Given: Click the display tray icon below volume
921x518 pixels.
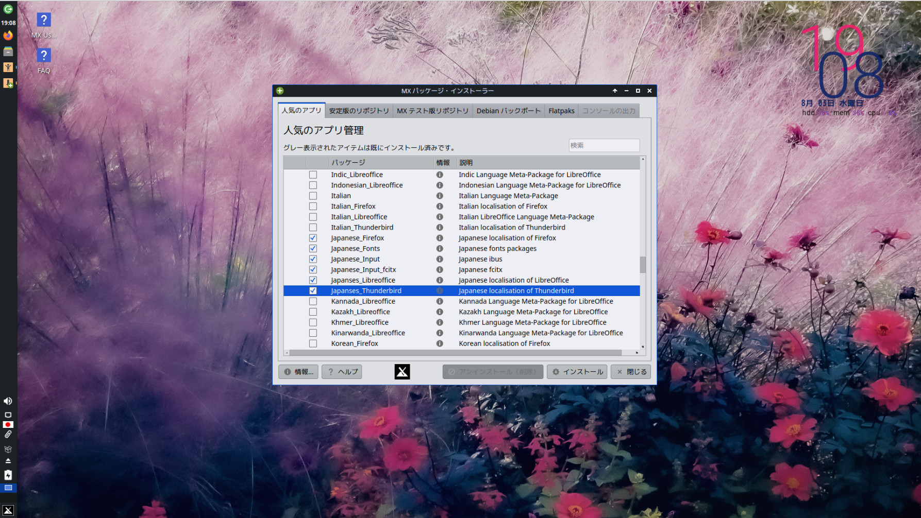Looking at the screenshot, I should [x=8, y=415].
